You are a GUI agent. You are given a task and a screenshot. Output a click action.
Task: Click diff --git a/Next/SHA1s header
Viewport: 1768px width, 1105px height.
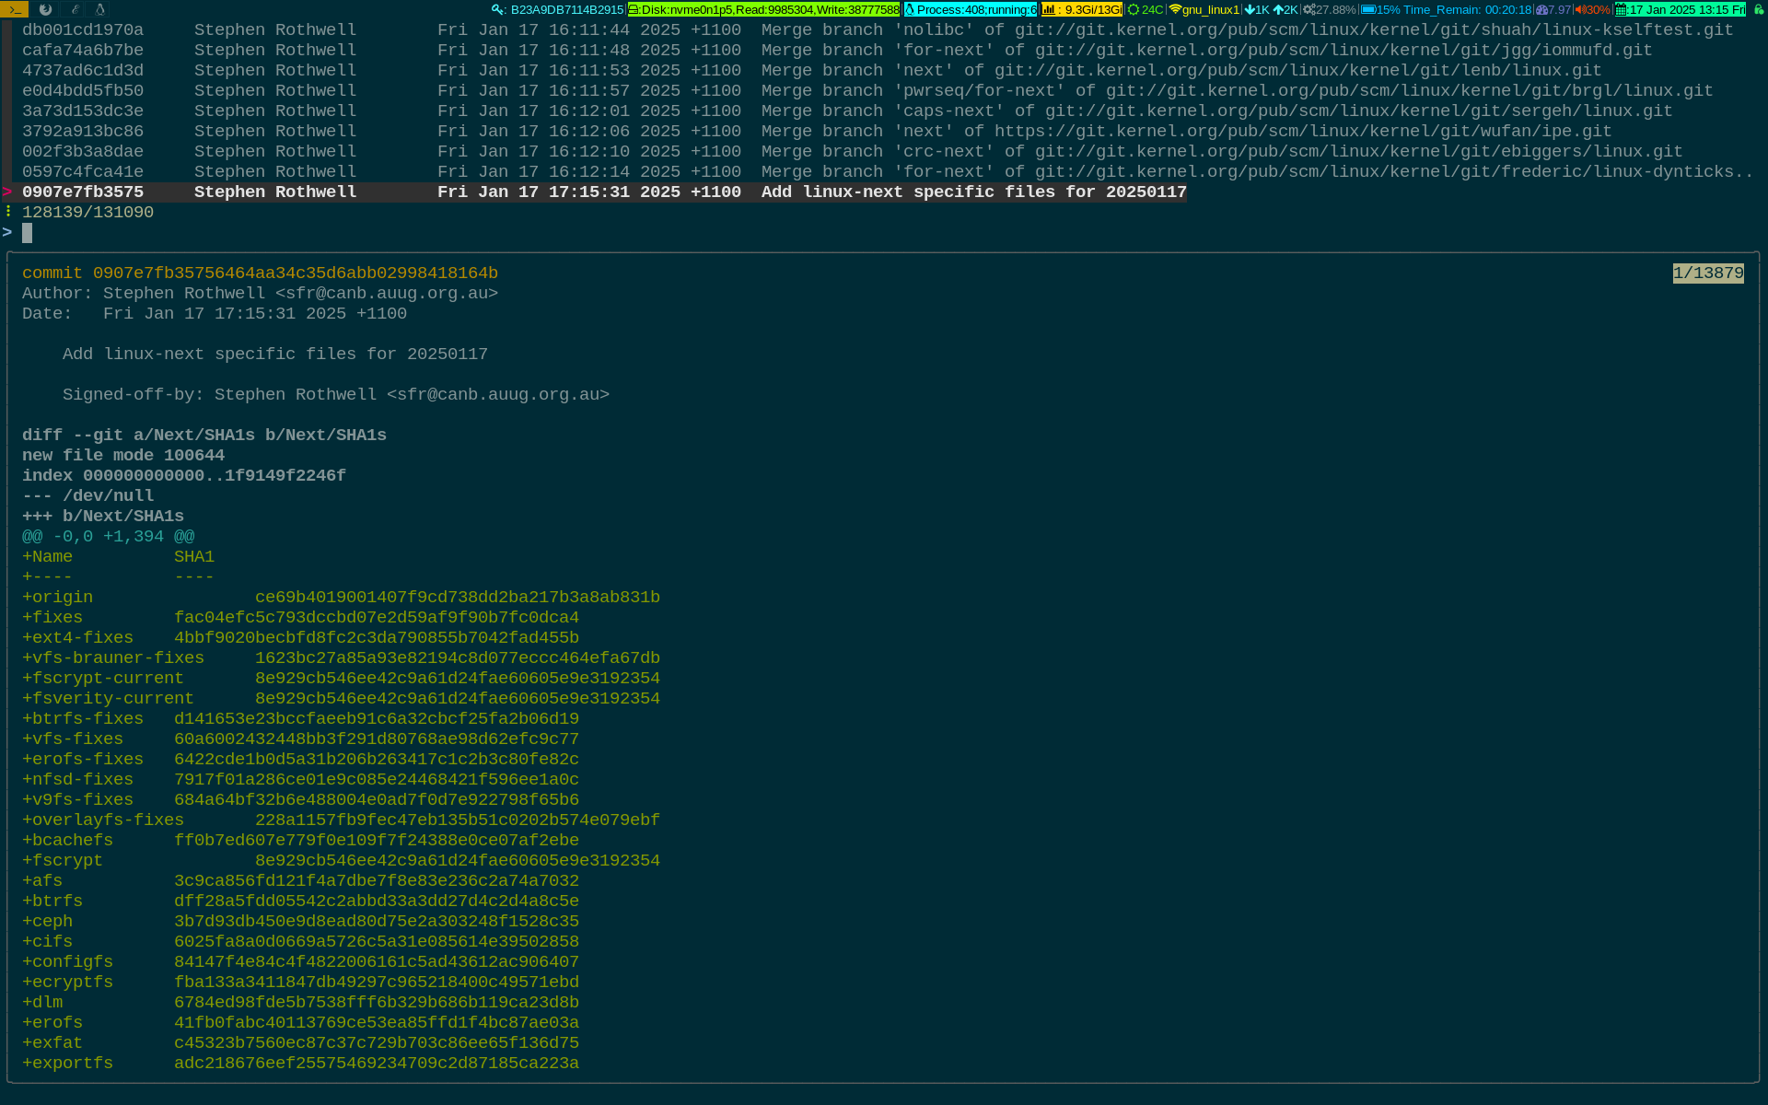(204, 435)
